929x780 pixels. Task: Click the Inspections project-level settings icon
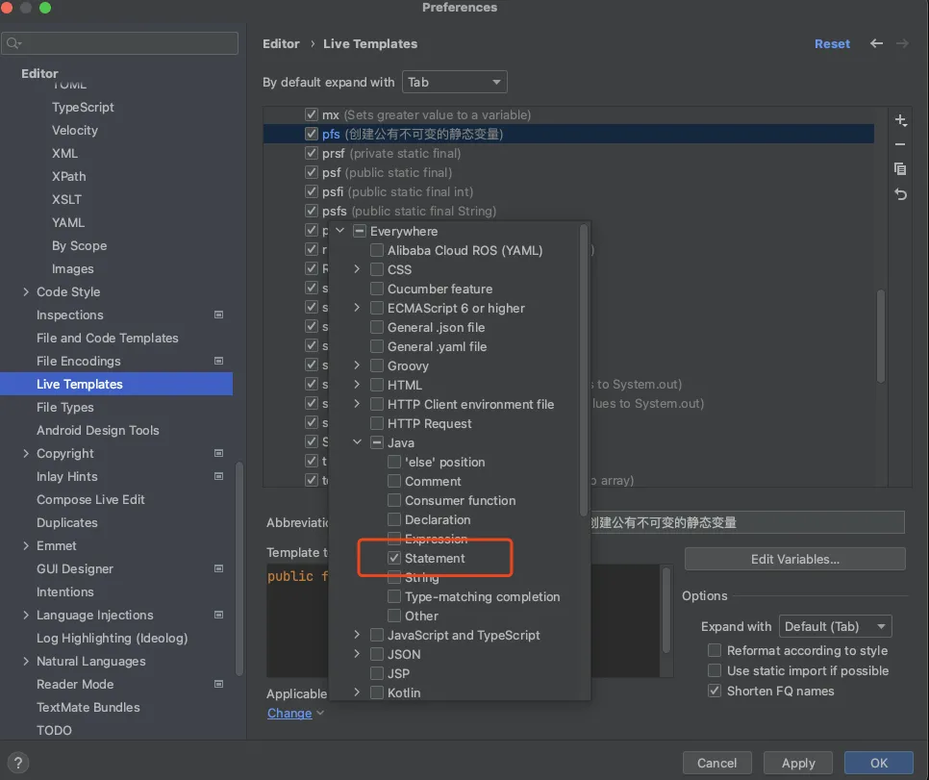pos(218,315)
